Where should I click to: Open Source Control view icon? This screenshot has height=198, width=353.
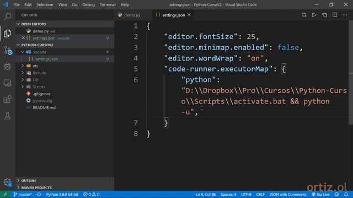(x=8, y=50)
